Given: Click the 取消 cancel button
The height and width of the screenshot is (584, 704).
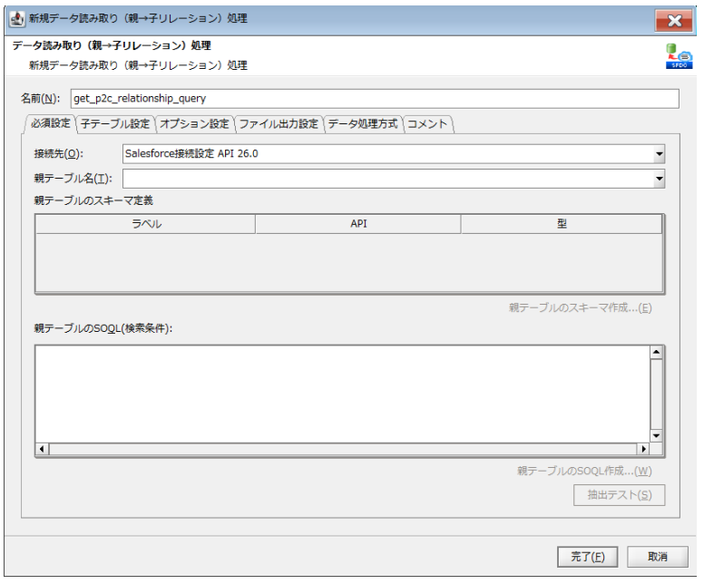Looking at the screenshot, I should [x=658, y=557].
